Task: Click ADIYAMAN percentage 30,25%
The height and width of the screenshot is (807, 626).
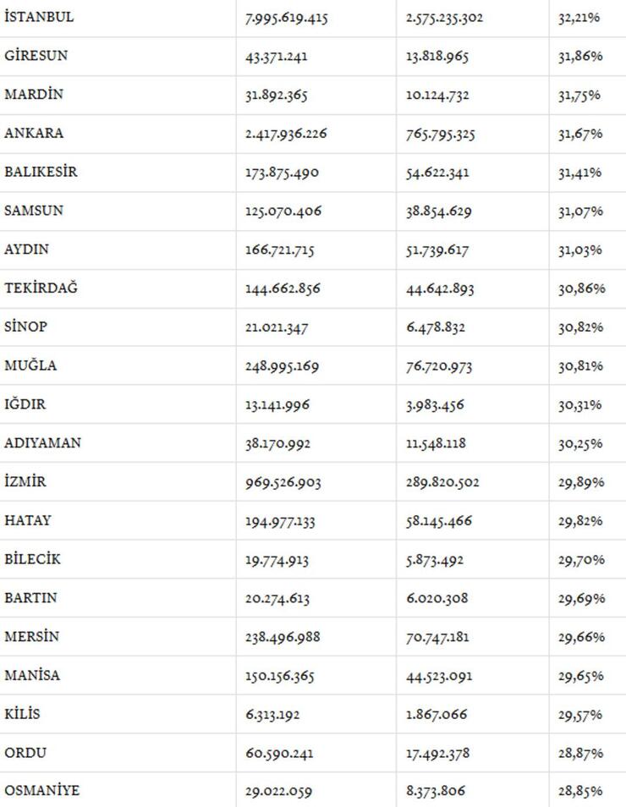Action: (580, 443)
